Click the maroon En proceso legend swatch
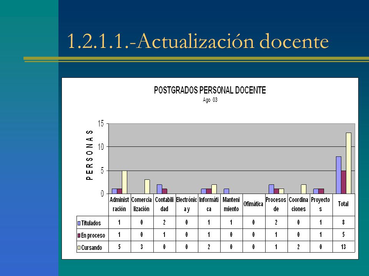 (x=79, y=235)
